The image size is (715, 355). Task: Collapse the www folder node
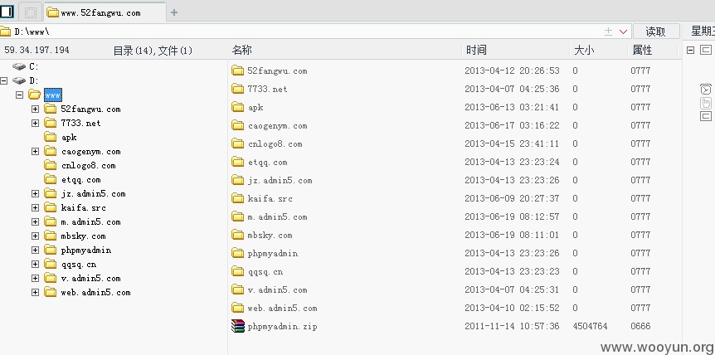(19, 95)
